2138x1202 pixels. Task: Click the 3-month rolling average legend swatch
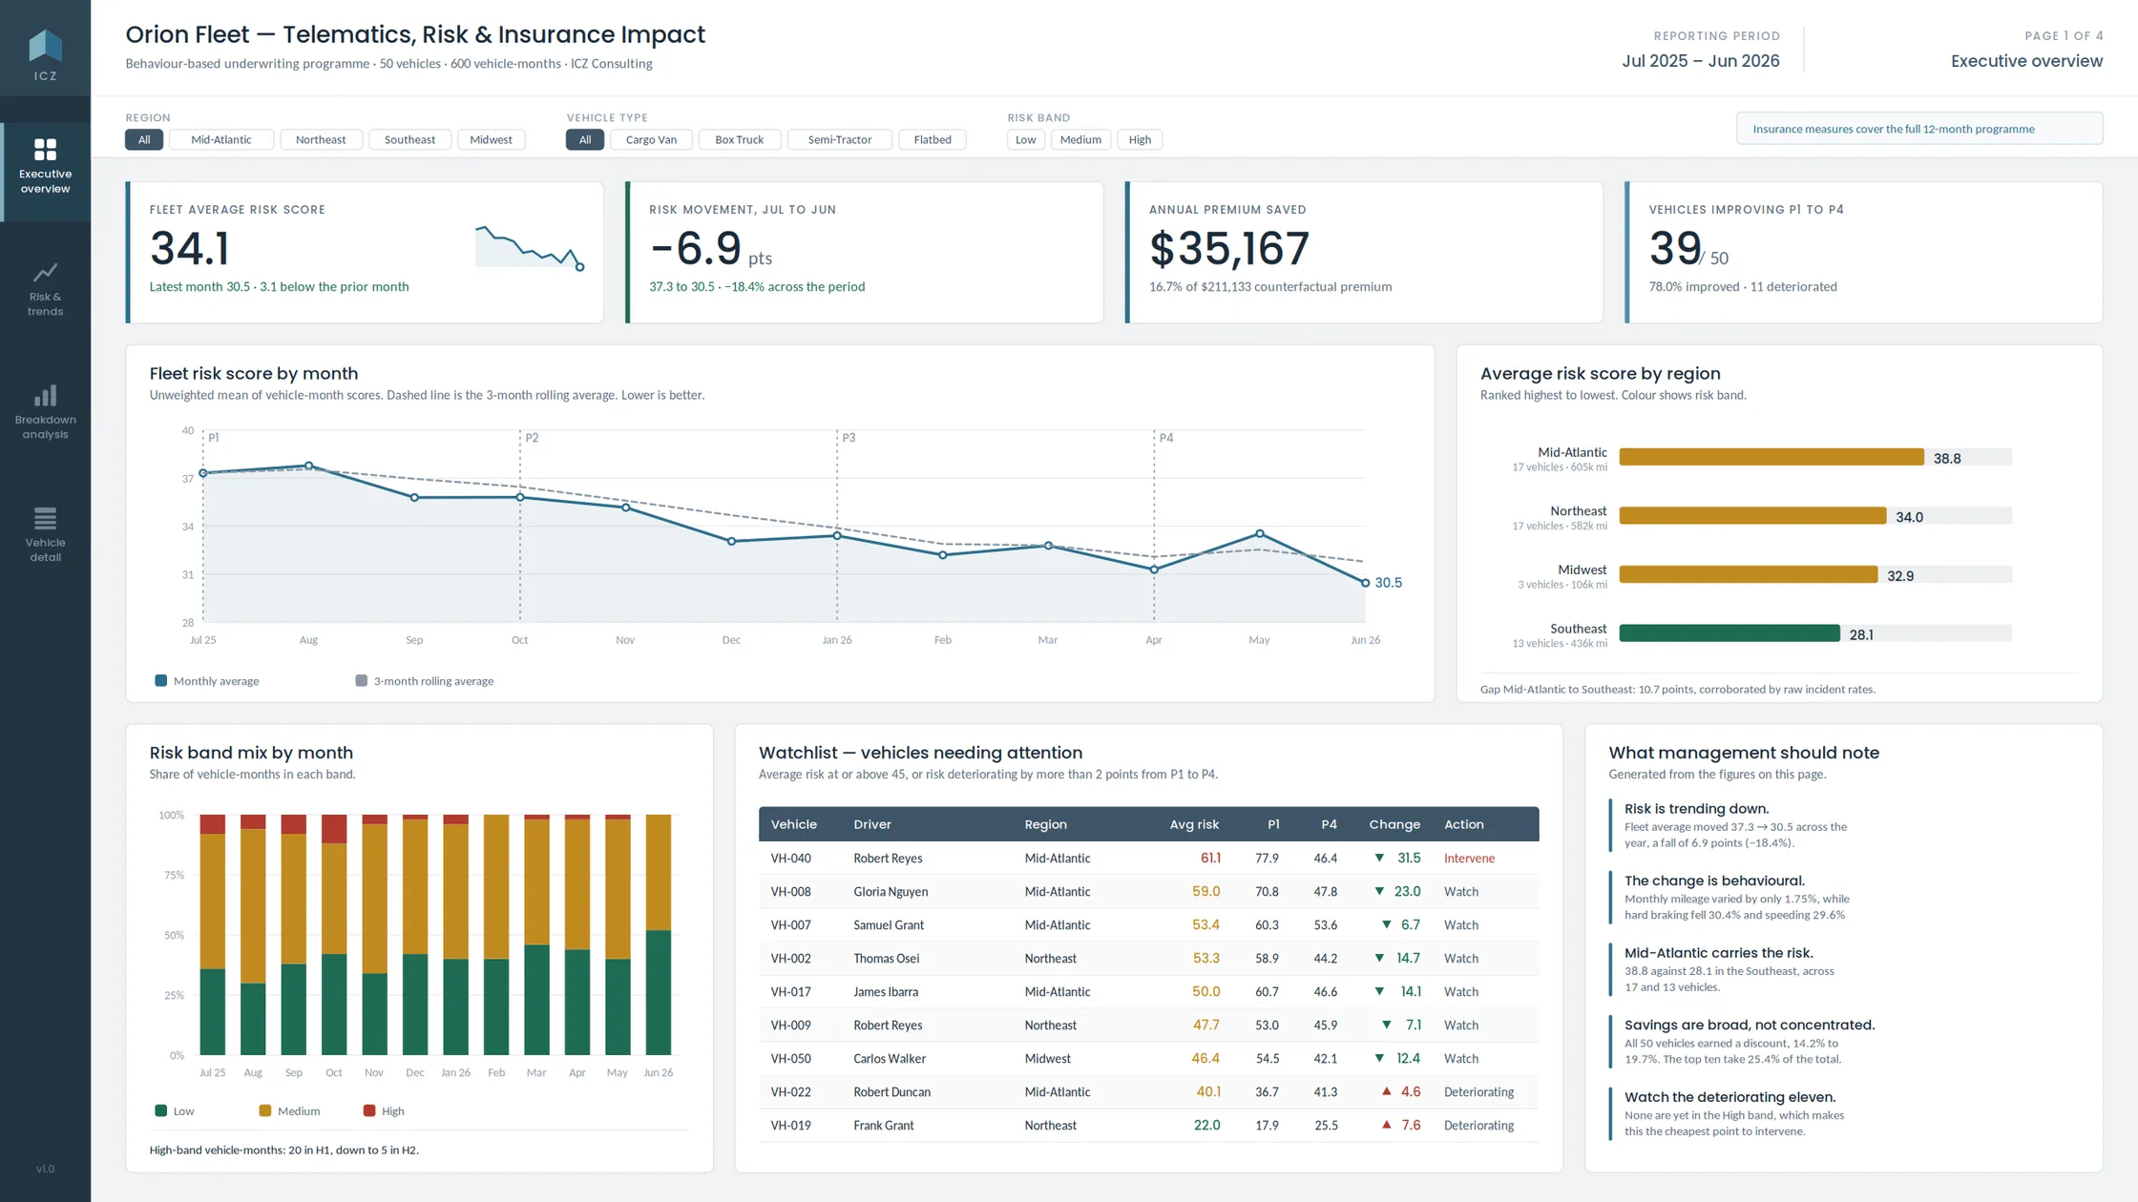pos(361,680)
